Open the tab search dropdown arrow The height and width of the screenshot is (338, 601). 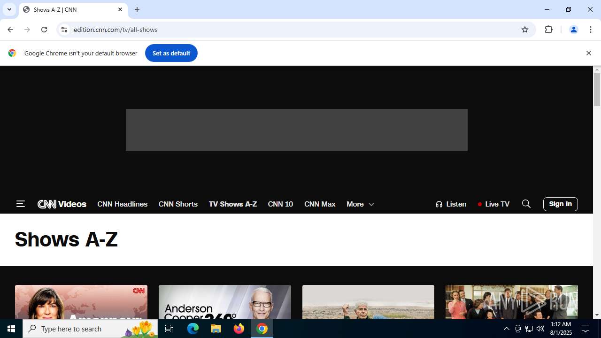click(9, 9)
